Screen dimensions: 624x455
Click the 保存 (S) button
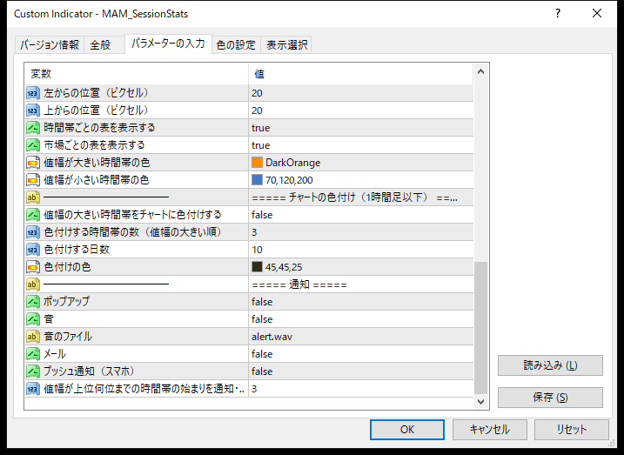coord(550,398)
